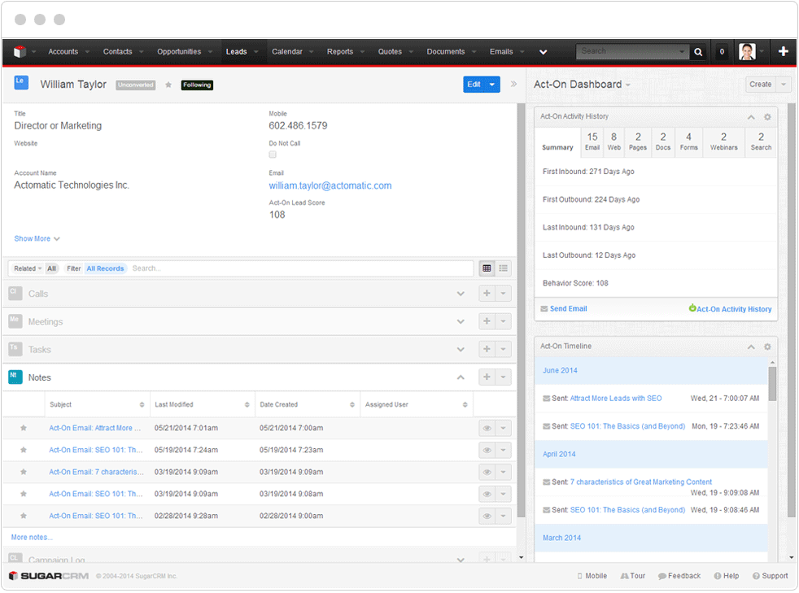Add a new call with plus
The image size is (799, 593).
(487, 294)
